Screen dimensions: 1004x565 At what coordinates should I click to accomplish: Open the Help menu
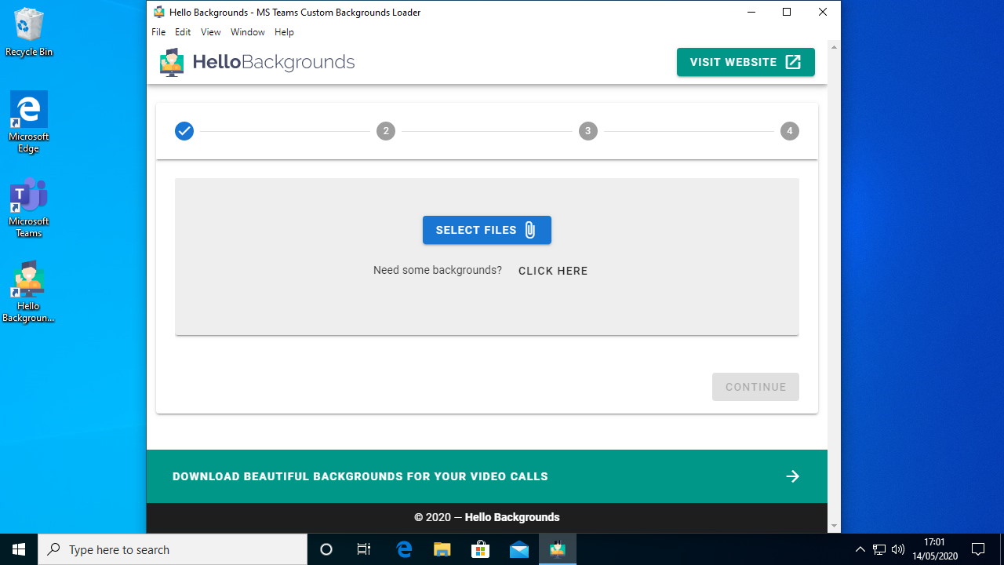(284, 32)
